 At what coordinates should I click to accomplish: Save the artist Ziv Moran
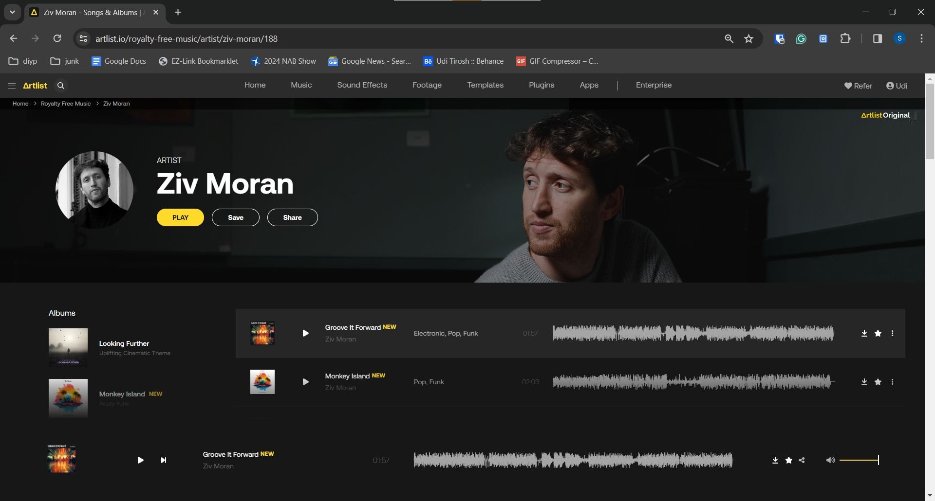coord(236,217)
